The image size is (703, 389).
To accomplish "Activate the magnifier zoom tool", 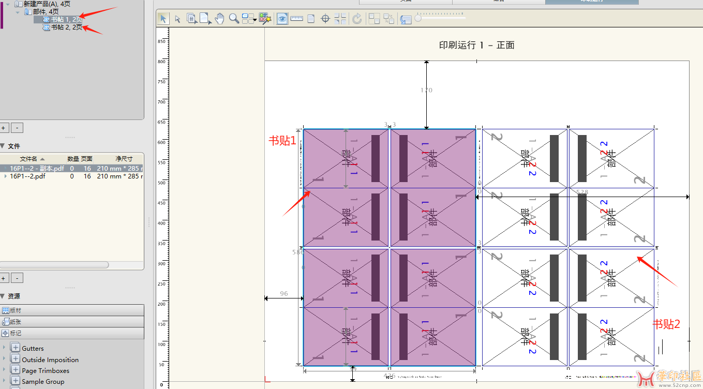I will coord(234,19).
